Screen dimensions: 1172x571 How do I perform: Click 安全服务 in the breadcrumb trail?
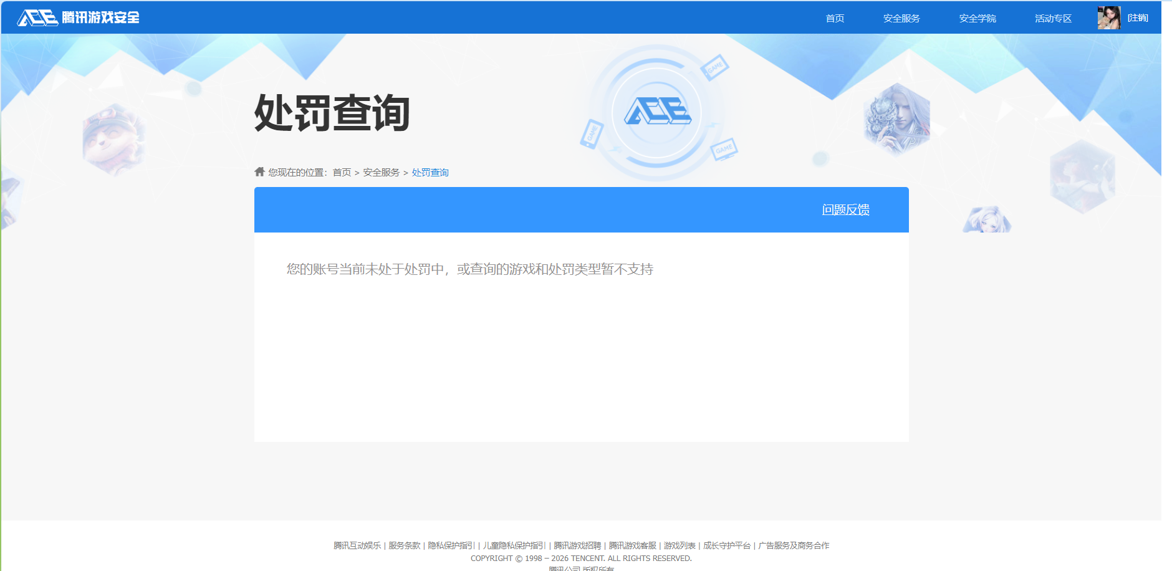380,172
